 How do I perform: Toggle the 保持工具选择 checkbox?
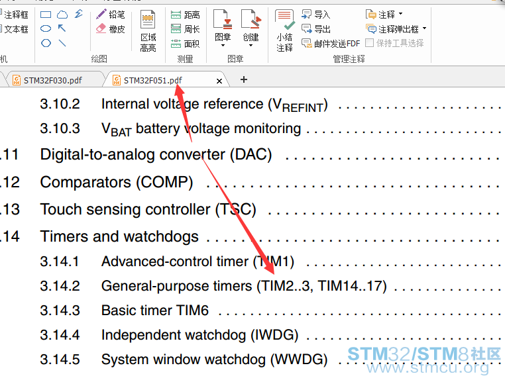point(369,43)
